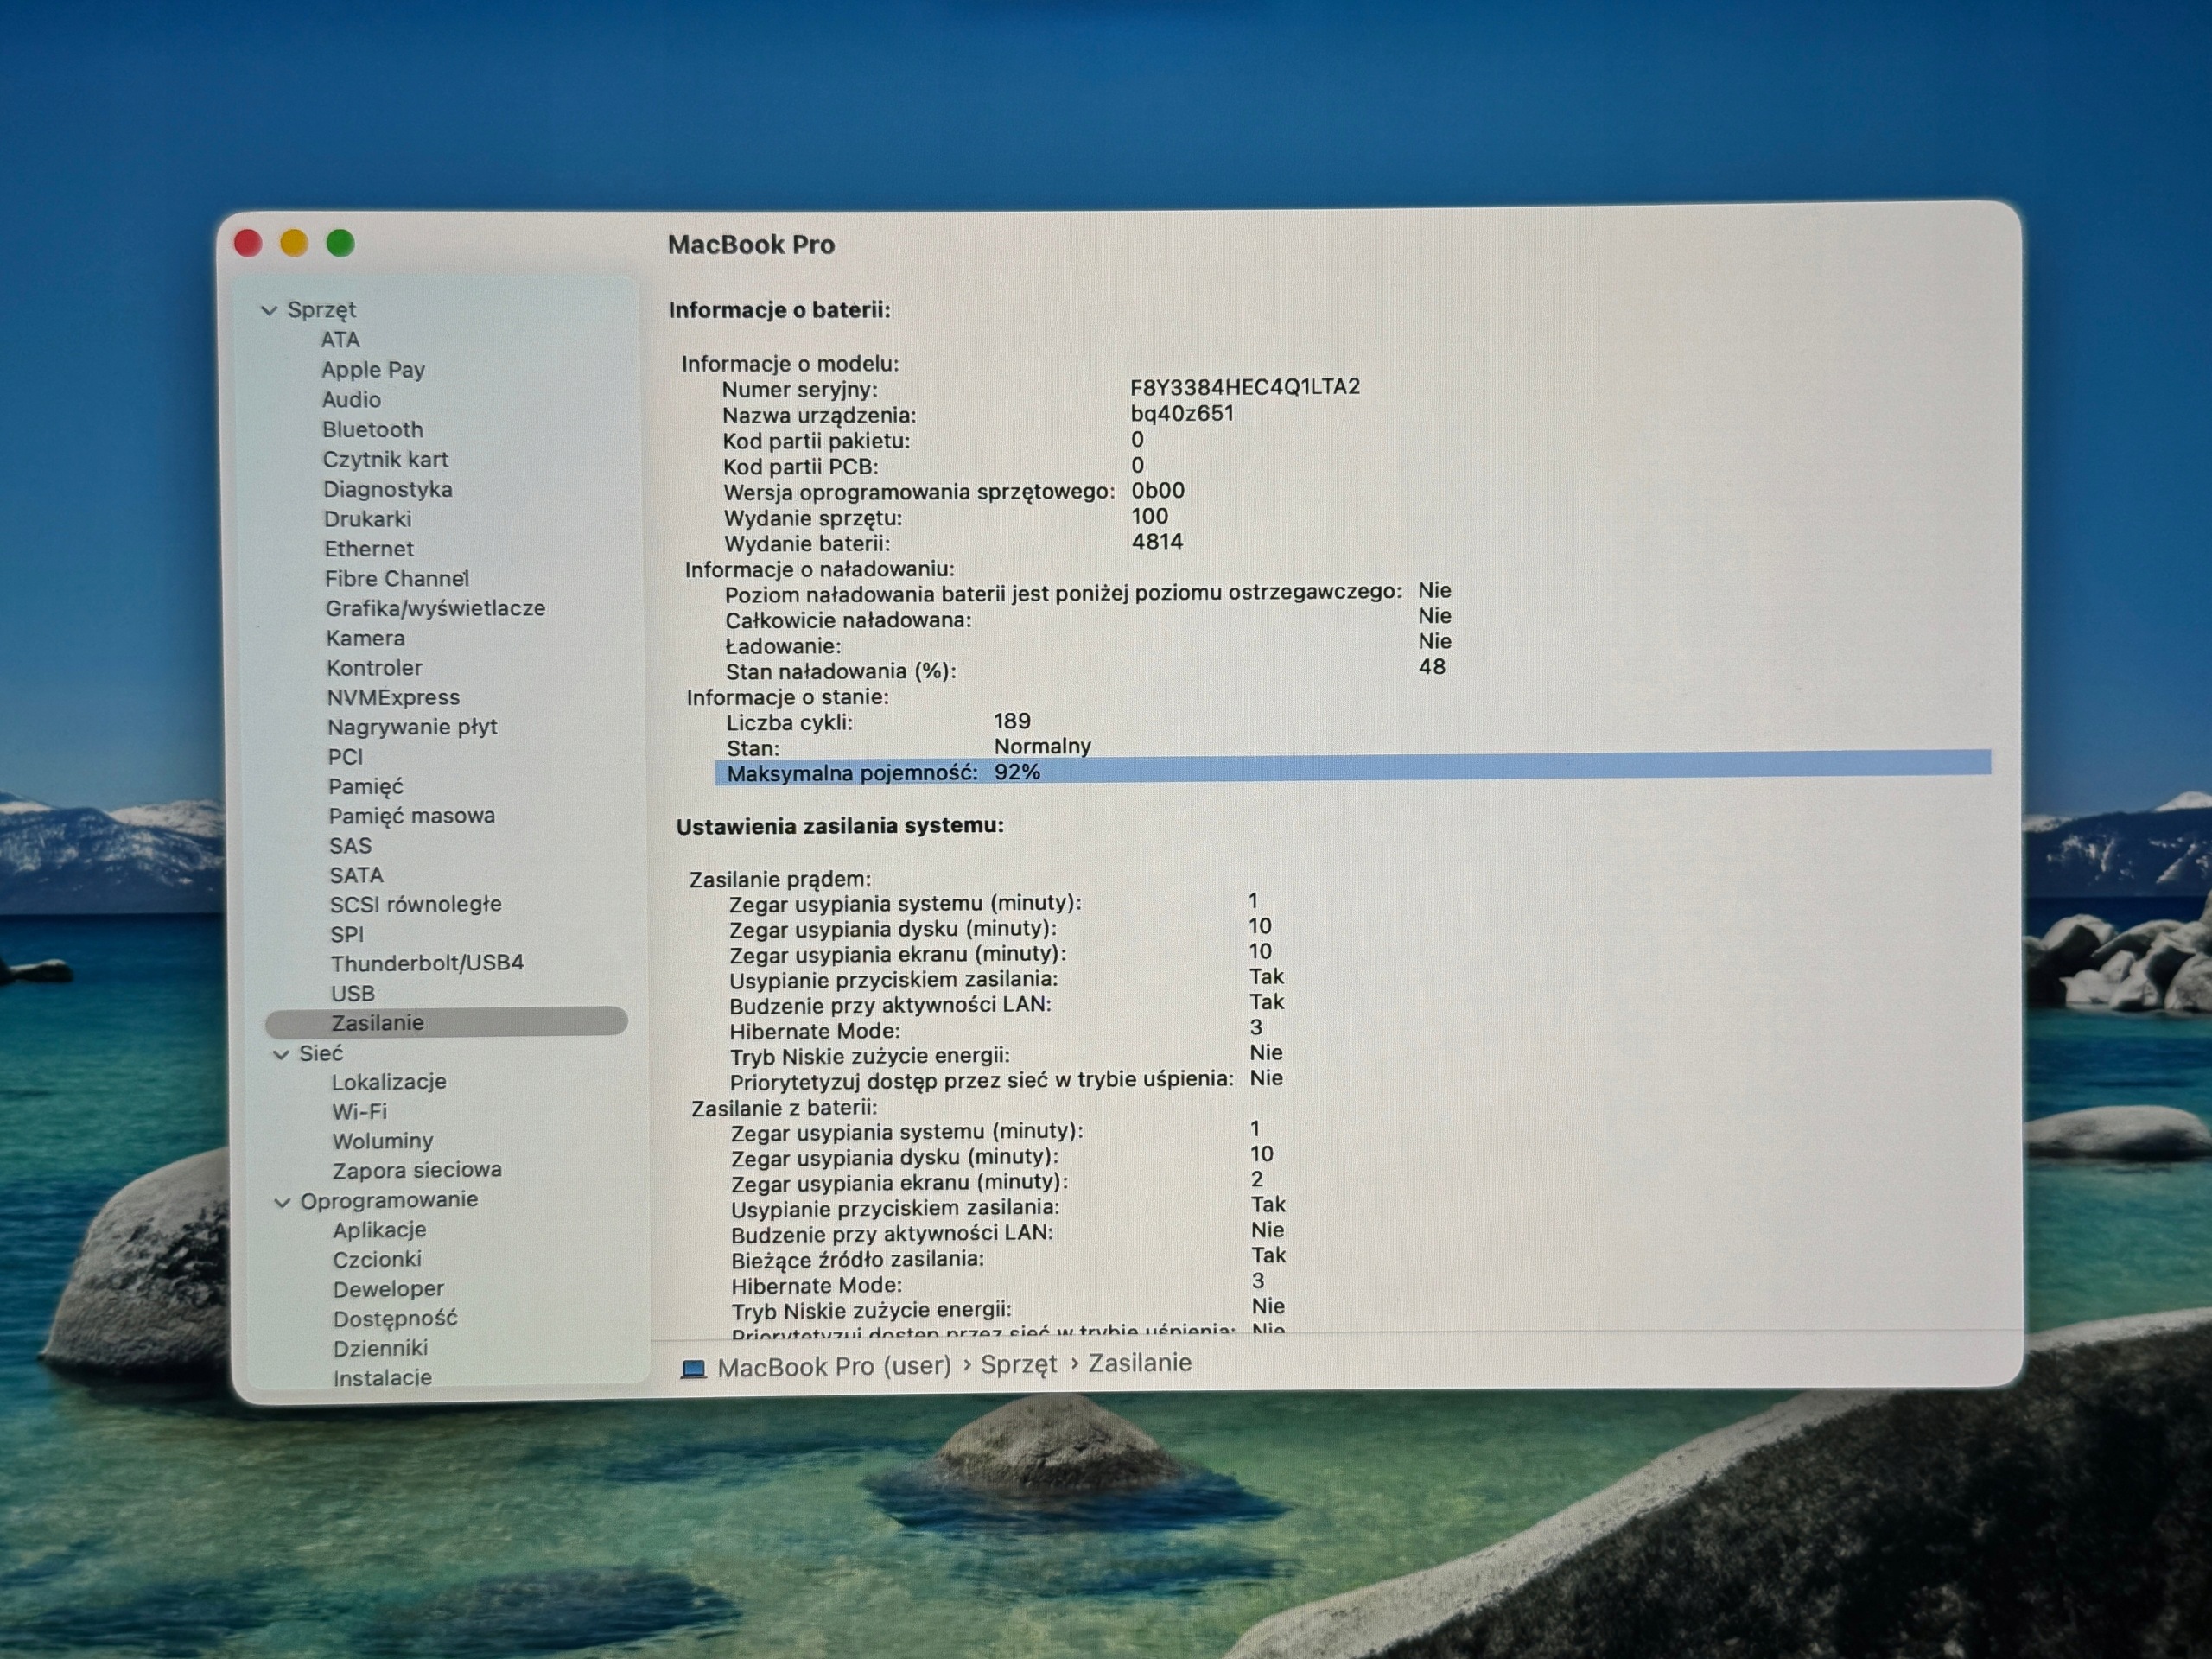The width and height of the screenshot is (2212, 1659).
Task: Select Kontroler in the sidebar
Action: 374,668
